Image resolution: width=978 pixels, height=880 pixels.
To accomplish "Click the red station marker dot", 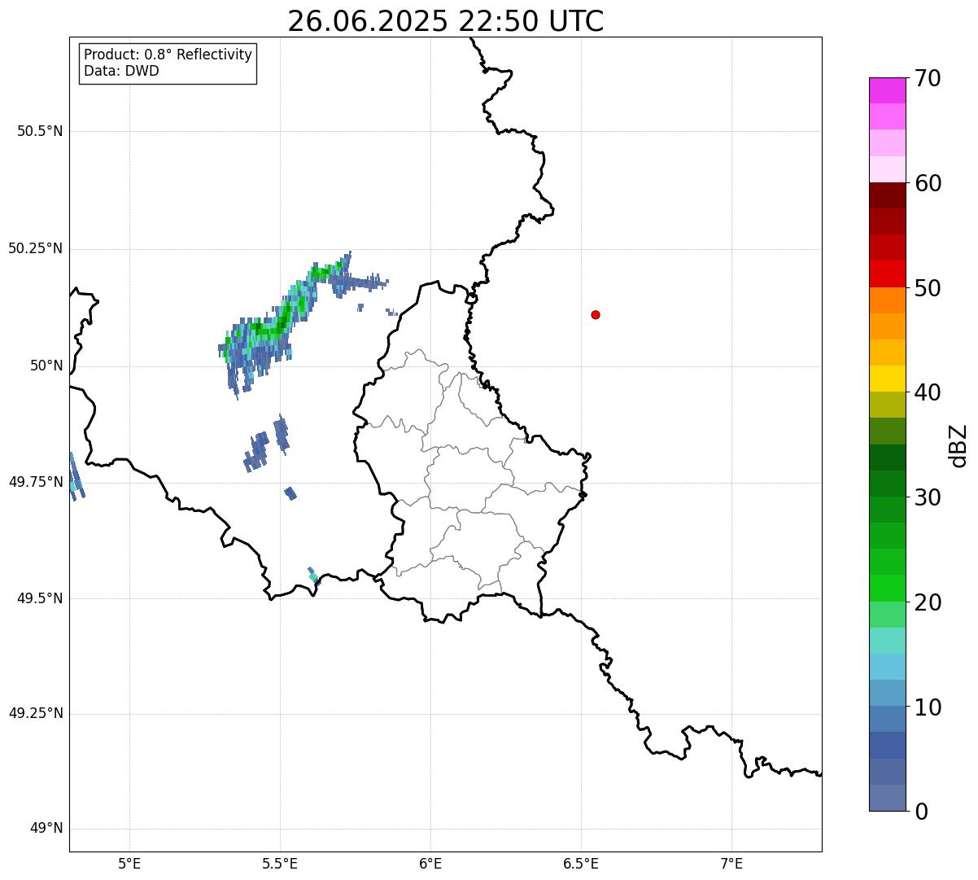I will click(x=596, y=314).
